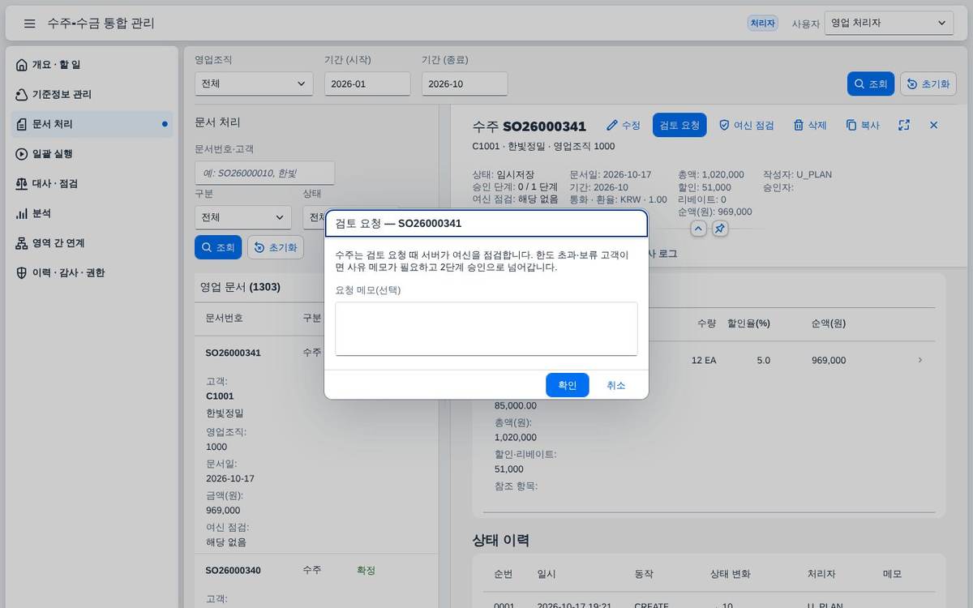Screen dimensions: 973x608
Task: Click the 수정 pencil button
Action: [x=624, y=126]
